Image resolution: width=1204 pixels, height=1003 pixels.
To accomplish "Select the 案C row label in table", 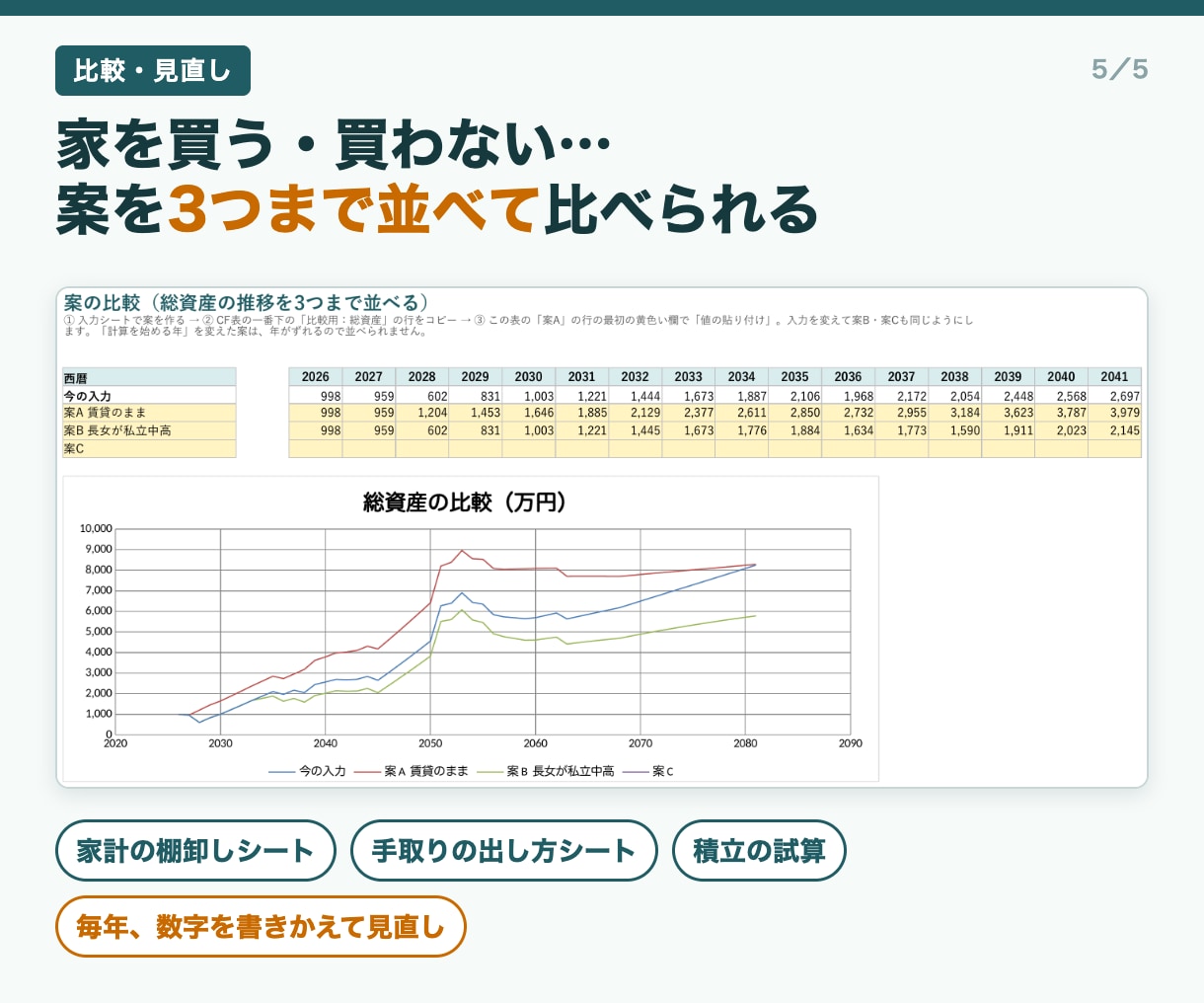I will pyautogui.click(x=149, y=448).
